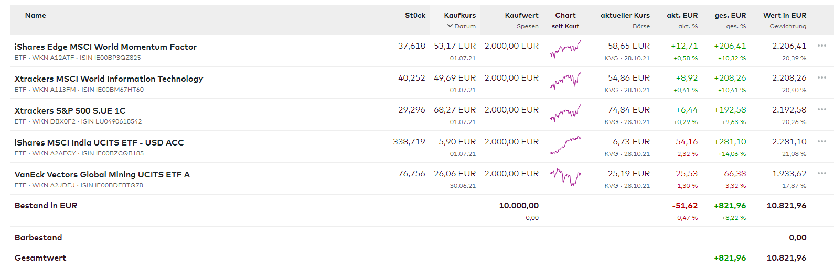Open options menu for iShares Momentum Factor row

821,46
